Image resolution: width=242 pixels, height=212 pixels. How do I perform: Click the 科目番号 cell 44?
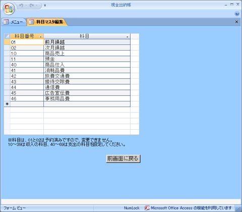(27, 87)
